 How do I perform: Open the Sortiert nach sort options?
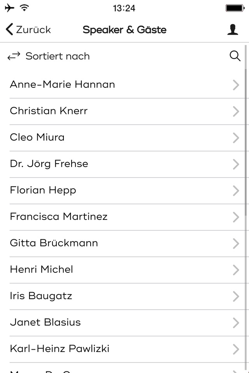pos(58,56)
